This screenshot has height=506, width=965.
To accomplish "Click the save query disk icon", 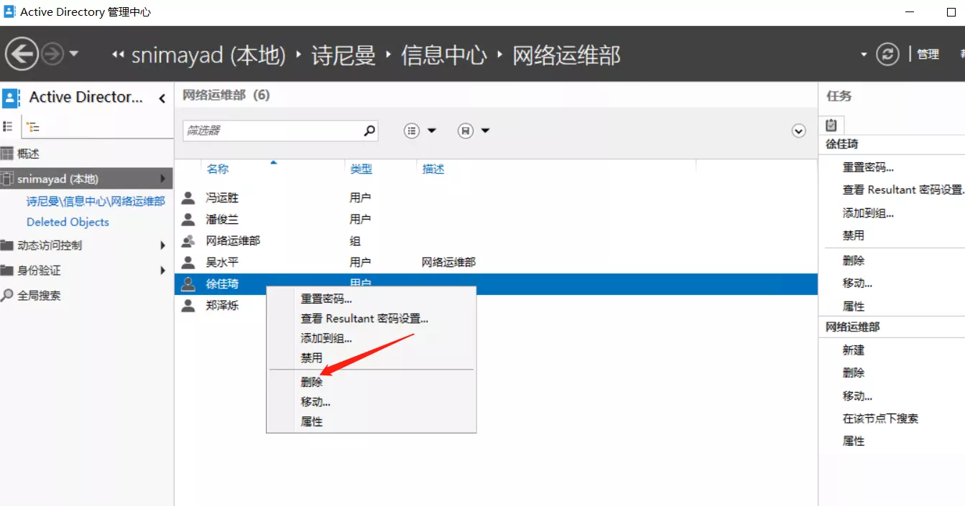I will (x=466, y=131).
